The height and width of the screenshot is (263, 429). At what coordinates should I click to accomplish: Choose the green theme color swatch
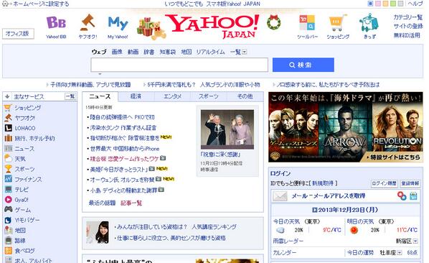(x=393, y=4)
